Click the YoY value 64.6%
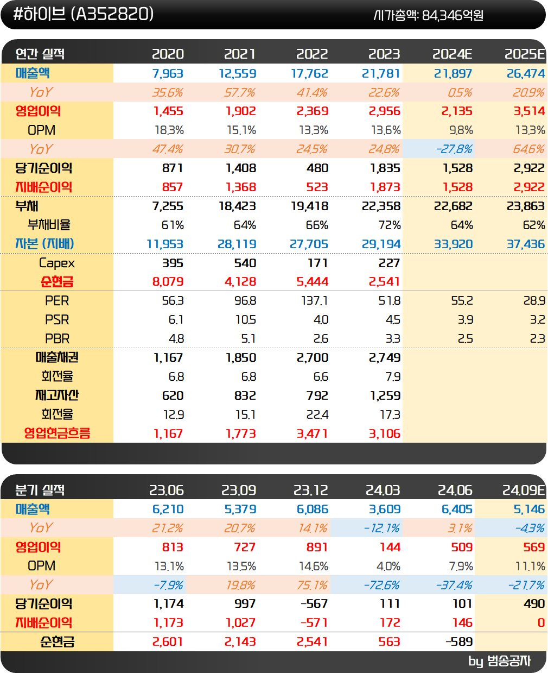This screenshot has height=673, width=548. 529,149
